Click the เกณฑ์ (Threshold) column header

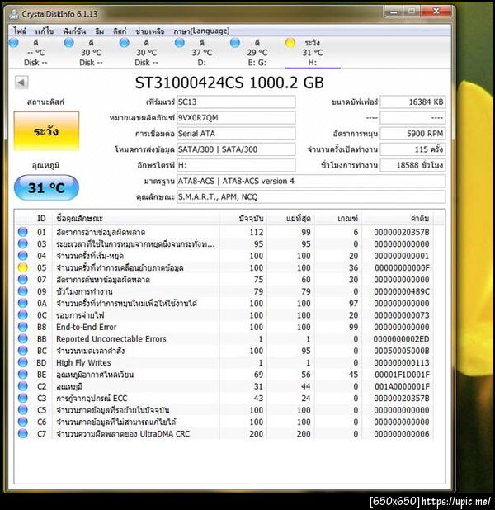pos(338,218)
